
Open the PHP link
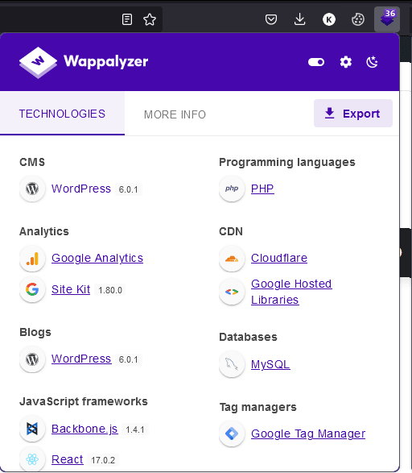tap(262, 189)
